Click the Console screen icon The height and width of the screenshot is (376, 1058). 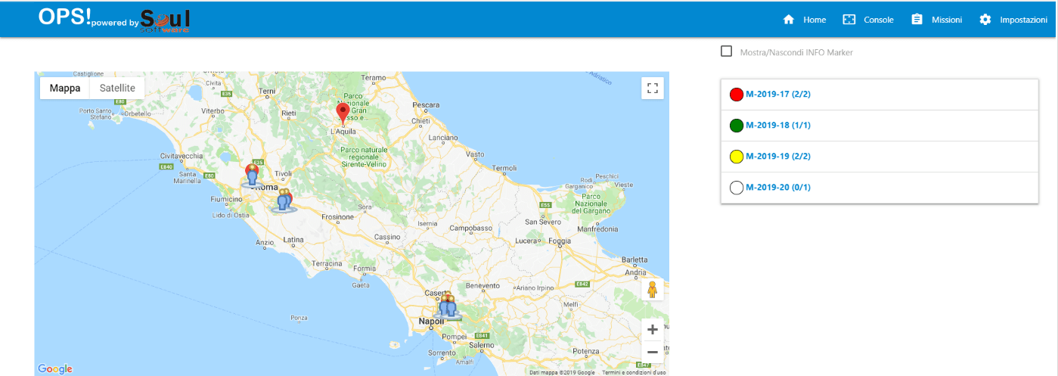[849, 20]
